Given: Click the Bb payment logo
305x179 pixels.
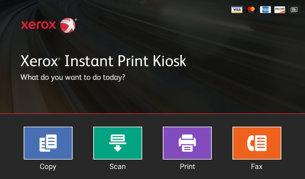Looking at the screenshot, I should click(294, 10).
